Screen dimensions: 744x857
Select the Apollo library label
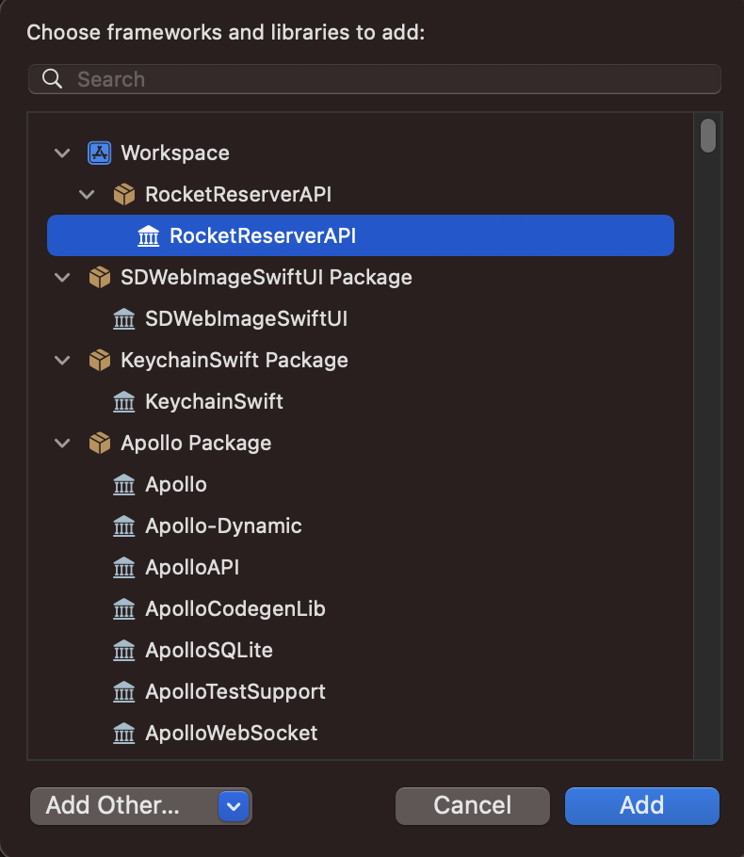[x=176, y=485]
